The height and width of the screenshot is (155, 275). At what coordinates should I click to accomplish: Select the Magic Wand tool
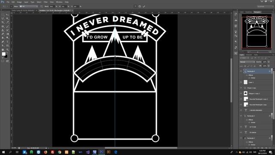pyautogui.click(x=7, y=19)
